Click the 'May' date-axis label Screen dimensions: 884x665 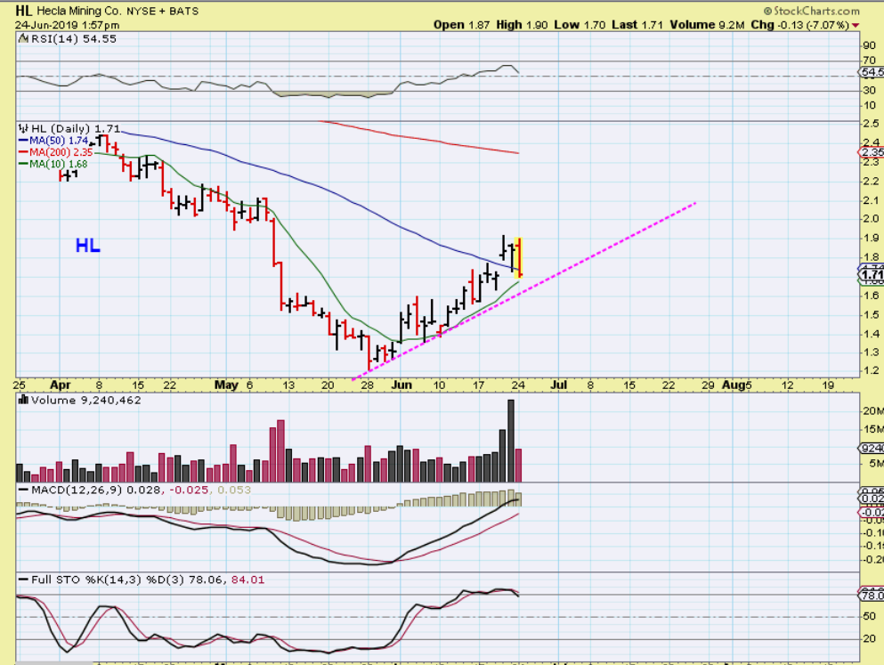pyautogui.click(x=226, y=385)
